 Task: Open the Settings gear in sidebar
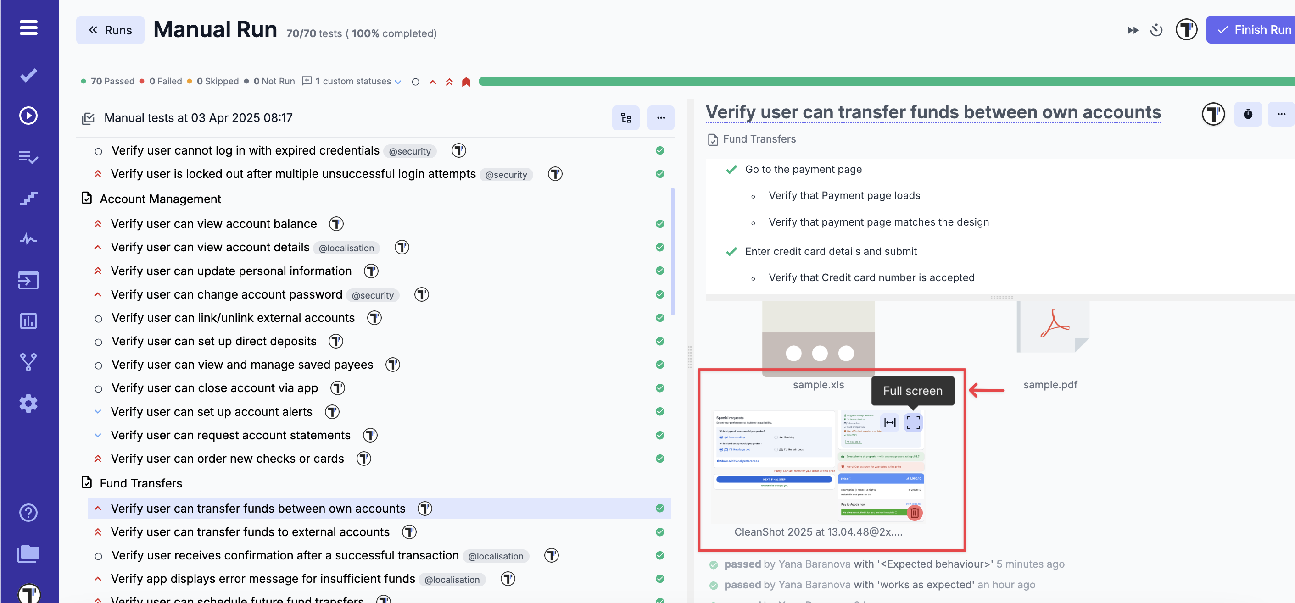click(x=28, y=403)
